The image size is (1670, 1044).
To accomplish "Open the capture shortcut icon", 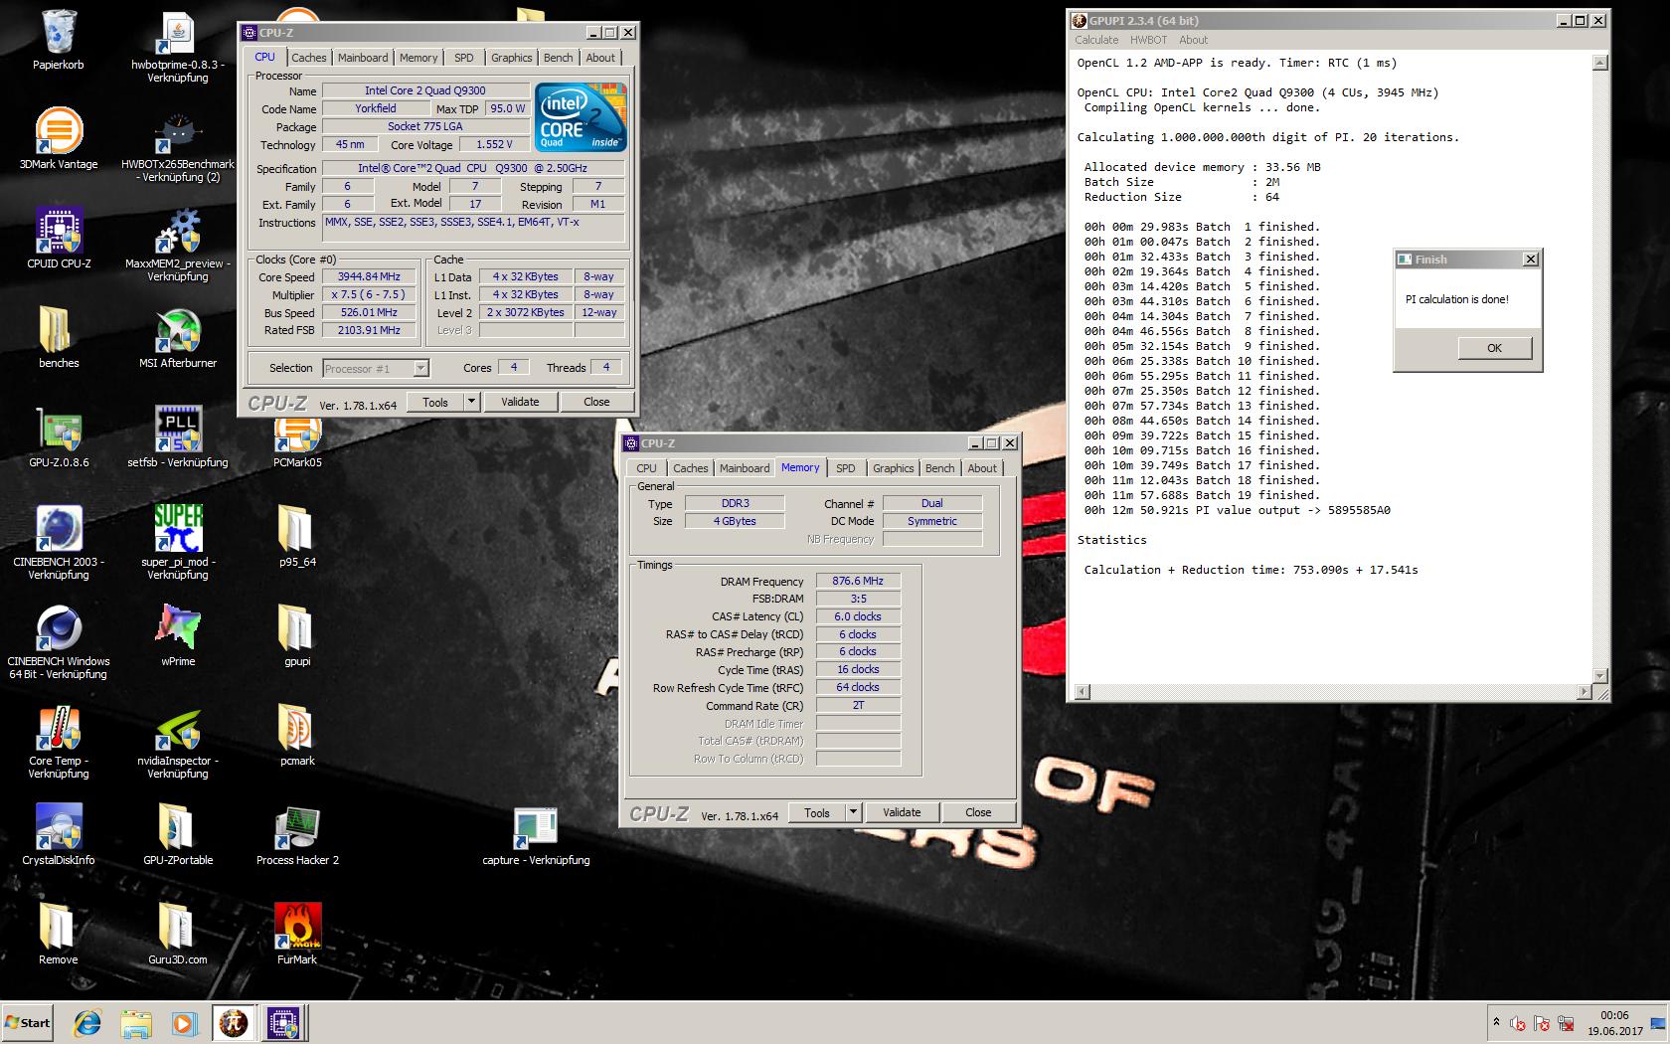I will point(536,835).
